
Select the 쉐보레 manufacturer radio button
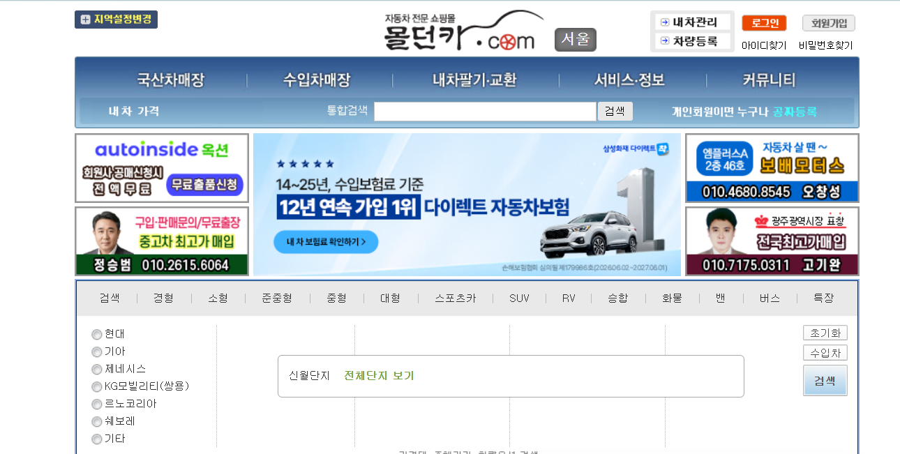[97, 422]
